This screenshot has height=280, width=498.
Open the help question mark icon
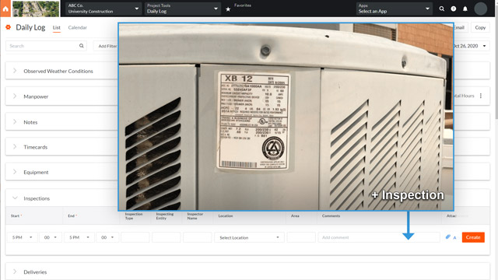click(454, 9)
